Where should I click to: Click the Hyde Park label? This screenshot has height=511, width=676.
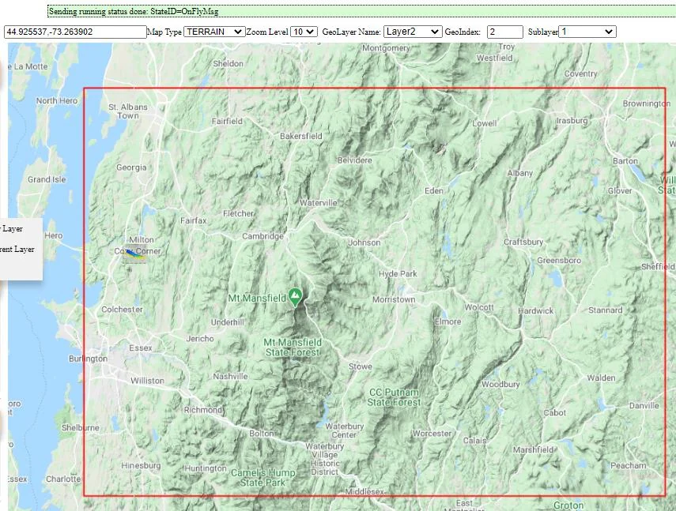(398, 274)
